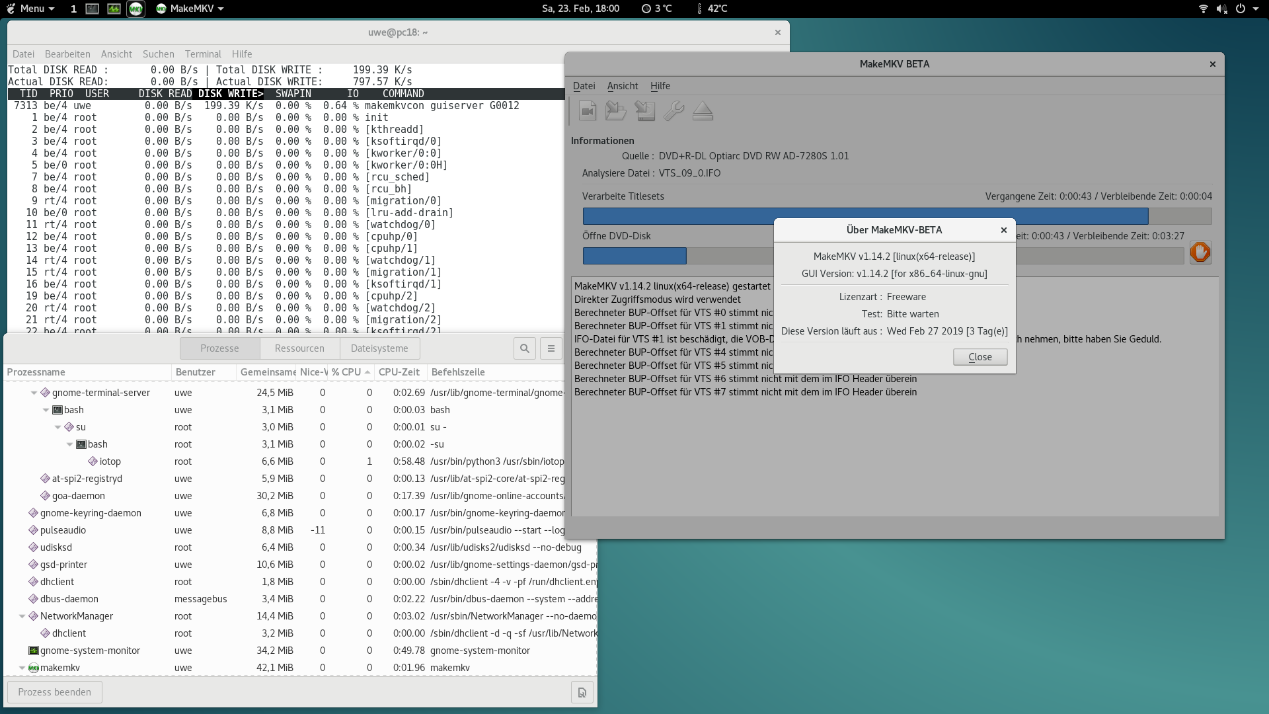The image size is (1269, 714).
Task: Collapse the NetworkManager process tree
Action: coord(22,616)
